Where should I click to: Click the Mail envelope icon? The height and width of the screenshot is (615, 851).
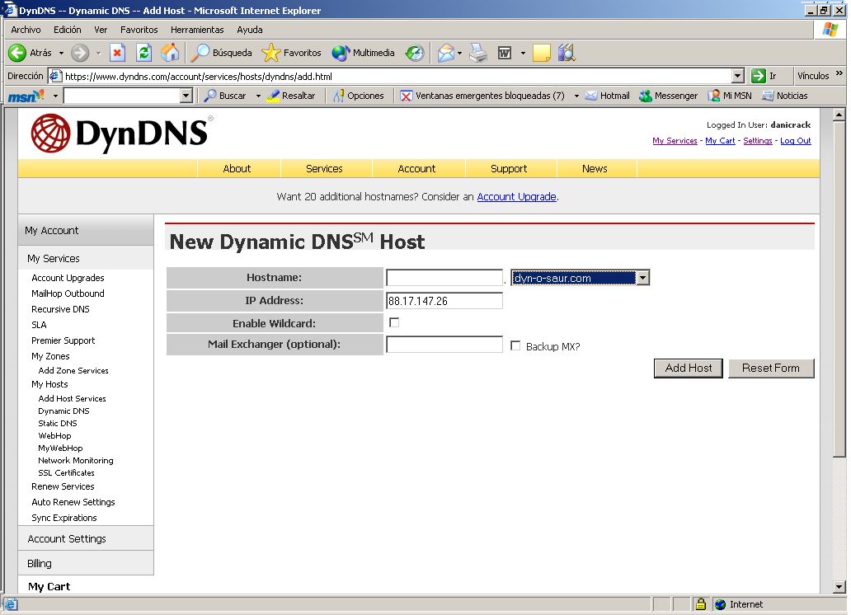point(445,53)
